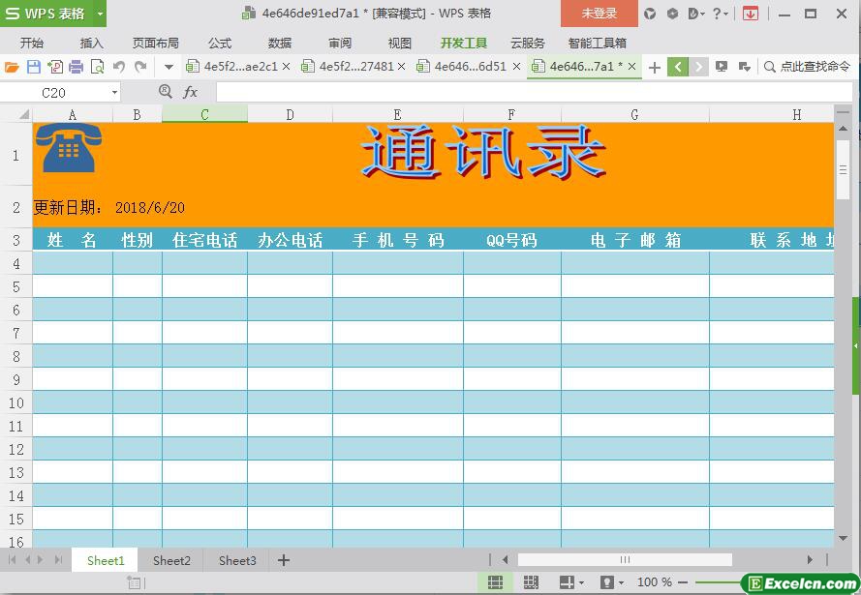Click the open folder icon in quick toolbar
Image resolution: width=861 pixels, height=595 pixels.
12,67
